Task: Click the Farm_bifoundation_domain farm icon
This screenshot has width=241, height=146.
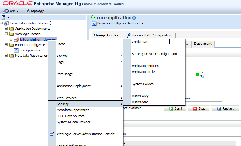Action: tap(7, 23)
